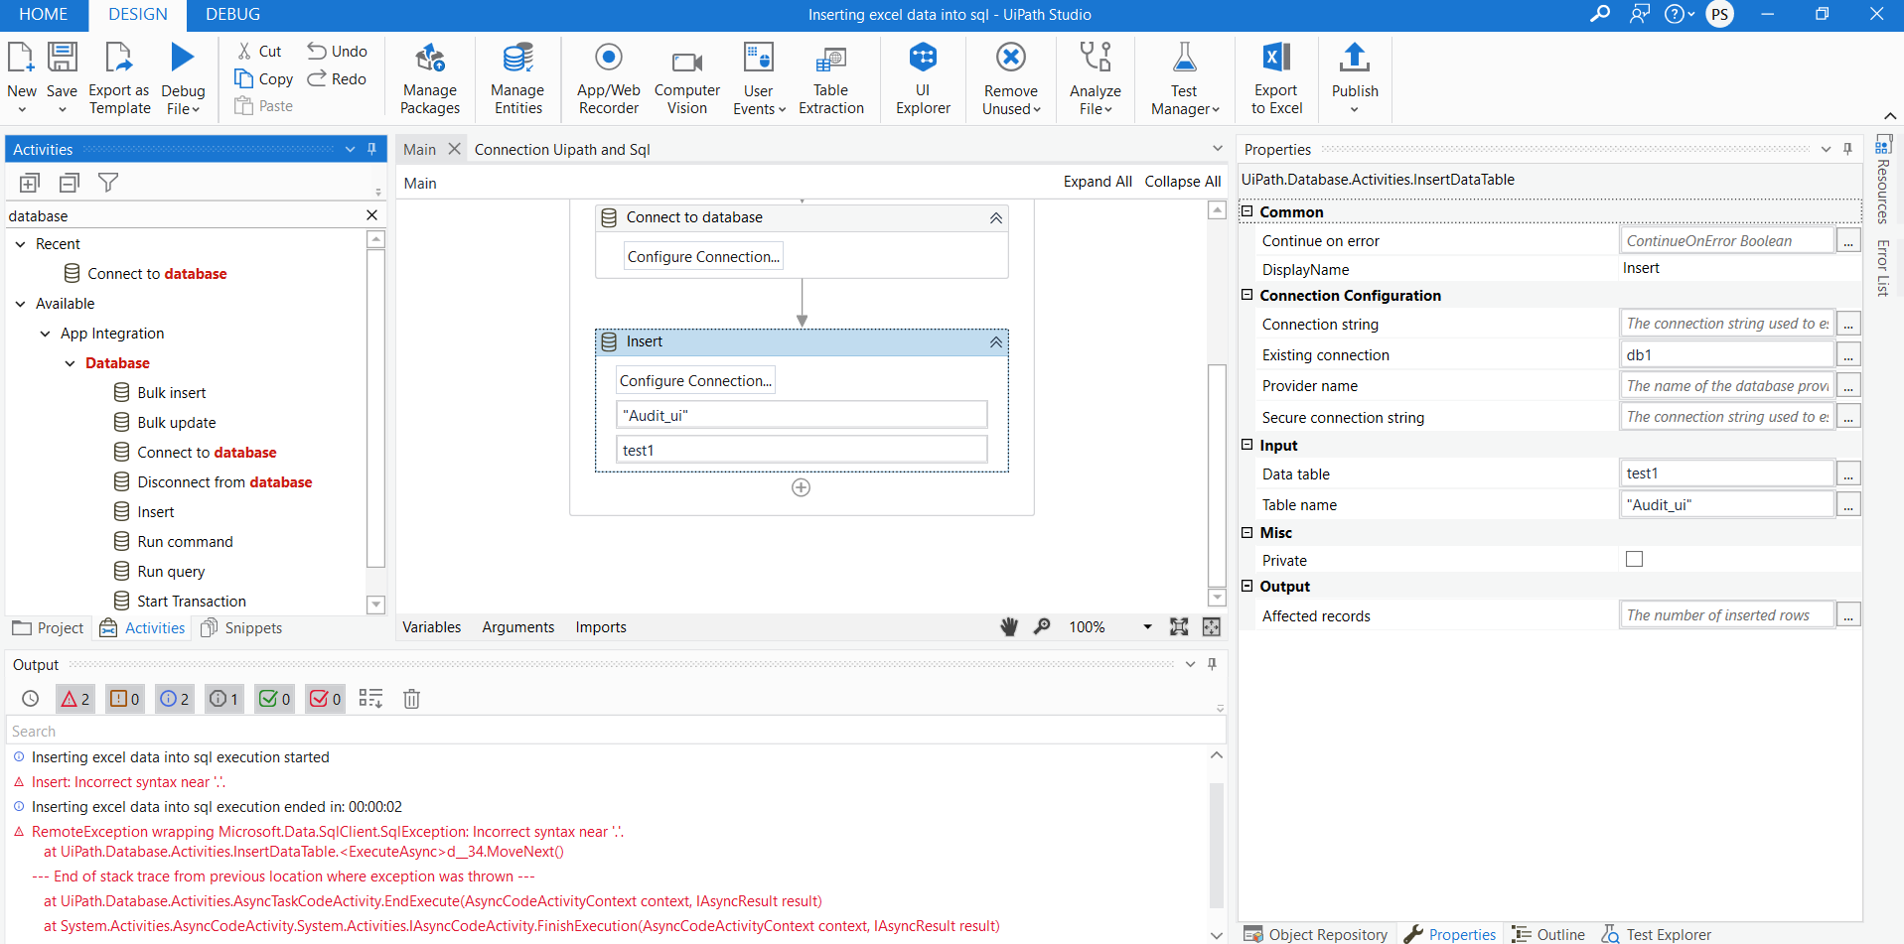Open the zoom percentage dropdown

click(1146, 626)
